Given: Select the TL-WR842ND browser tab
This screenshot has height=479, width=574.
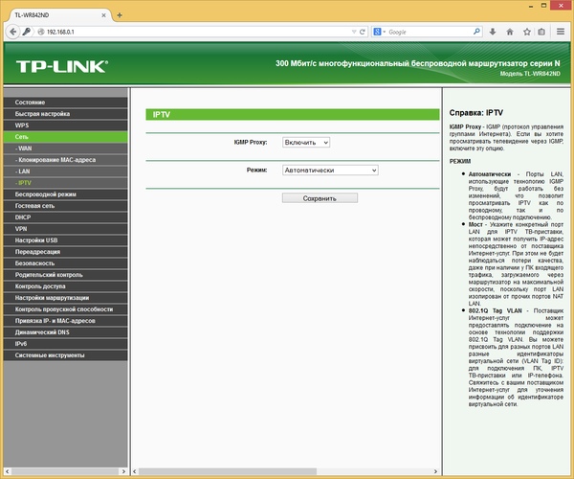Looking at the screenshot, I should (x=58, y=15).
